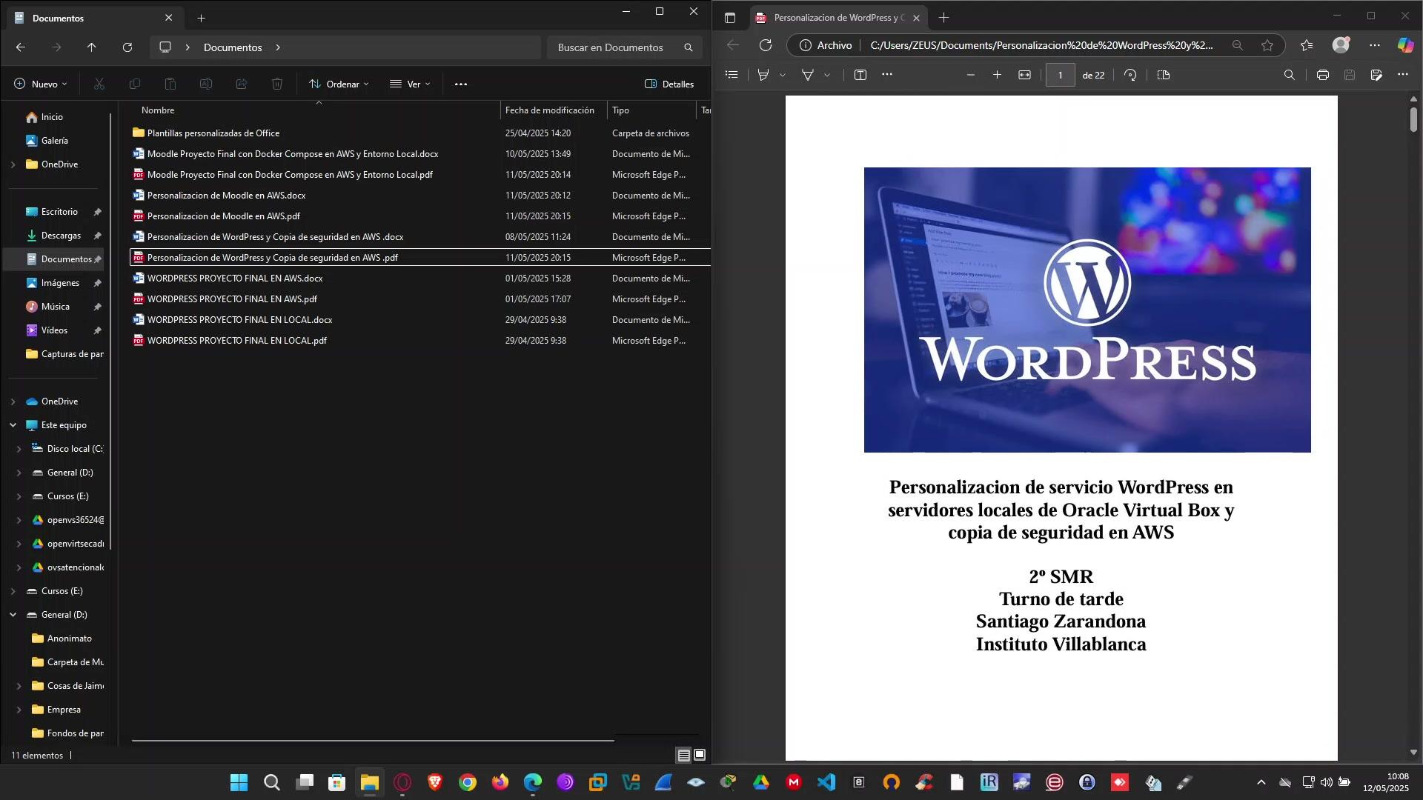Viewport: 1423px width, 800px height.
Task: Add page to Edge favorites star
Action: 1267,45
